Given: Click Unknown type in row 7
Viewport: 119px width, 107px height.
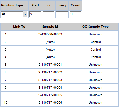Looking at the screenshot, I should pyautogui.click(x=96, y=80).
